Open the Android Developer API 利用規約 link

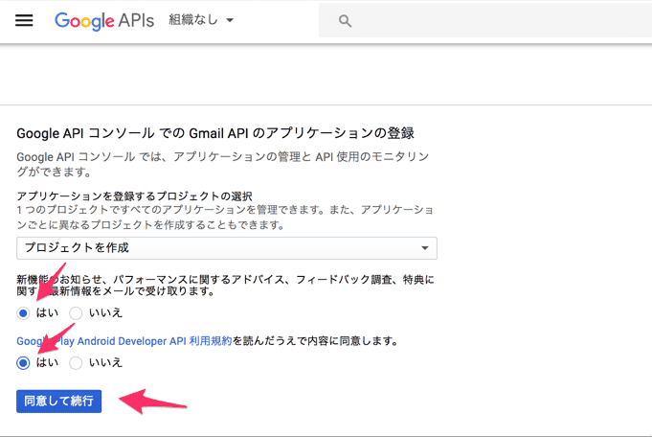(124, 341)
